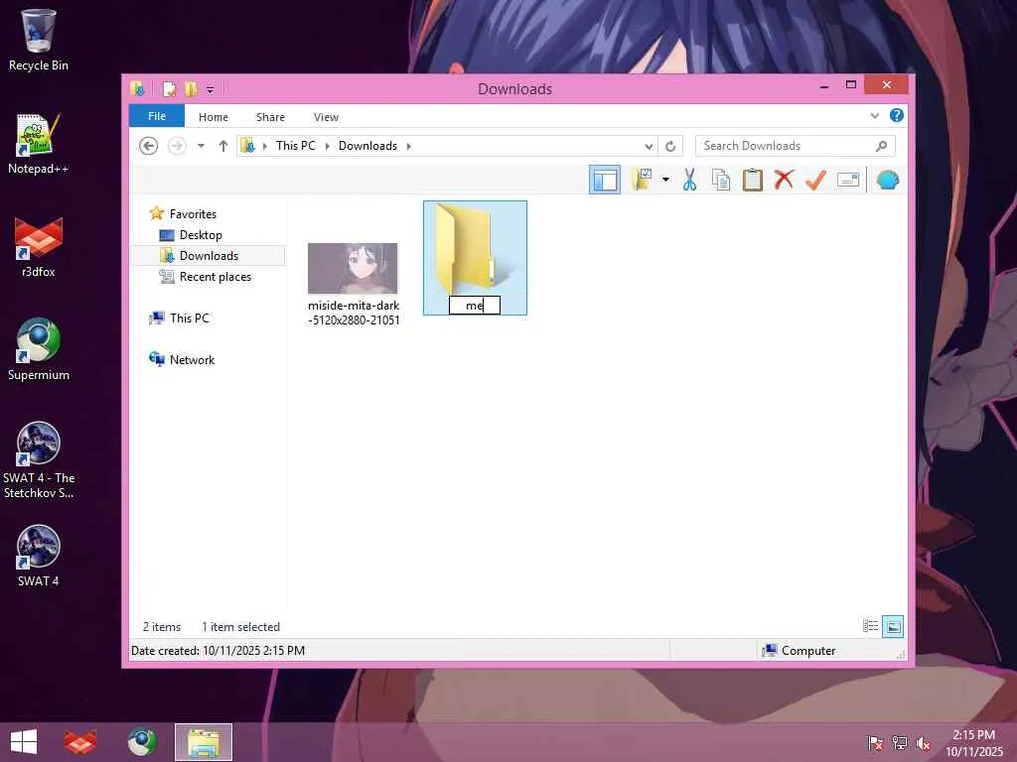Select Downloads in the navigation pane
Viewport: 1017px width, 762px height.
[209, 255]
